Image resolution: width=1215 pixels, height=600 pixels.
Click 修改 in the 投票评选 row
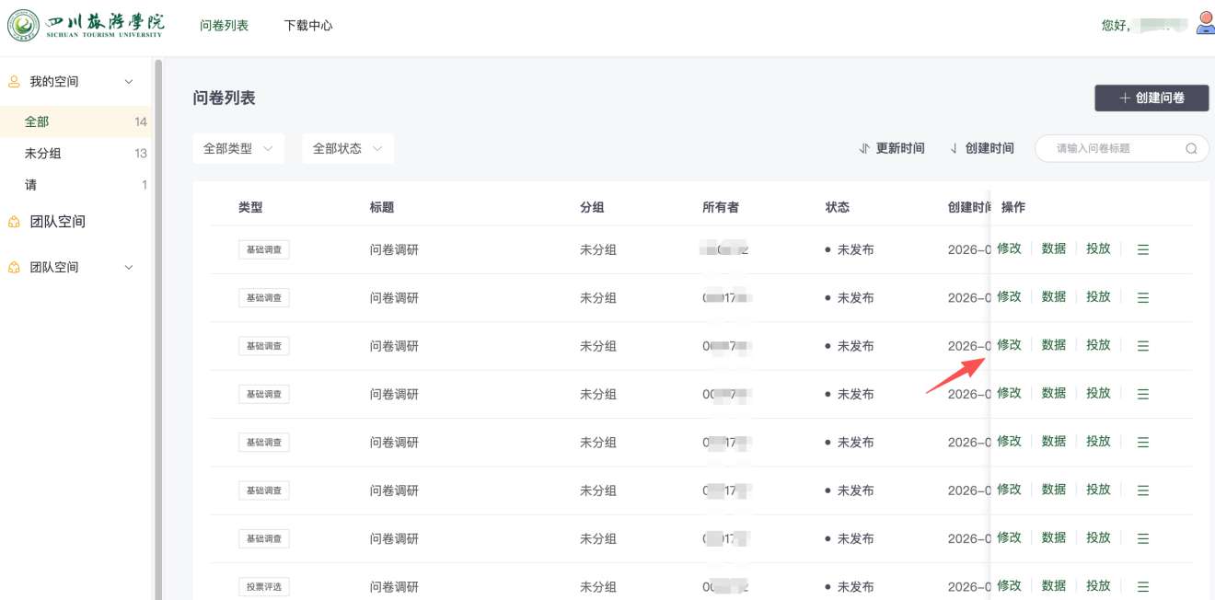point(1009,585)
